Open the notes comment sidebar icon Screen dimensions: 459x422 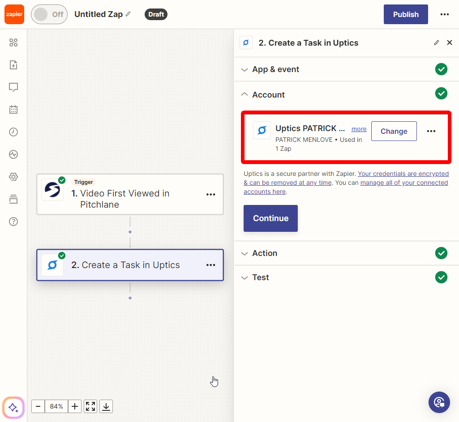tap(13, 87)
